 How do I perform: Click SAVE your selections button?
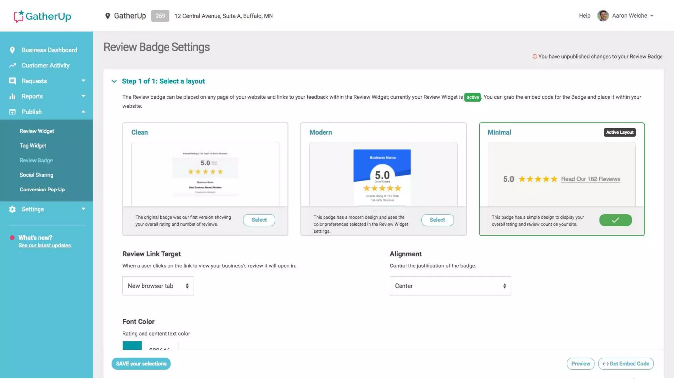point(141,364)
